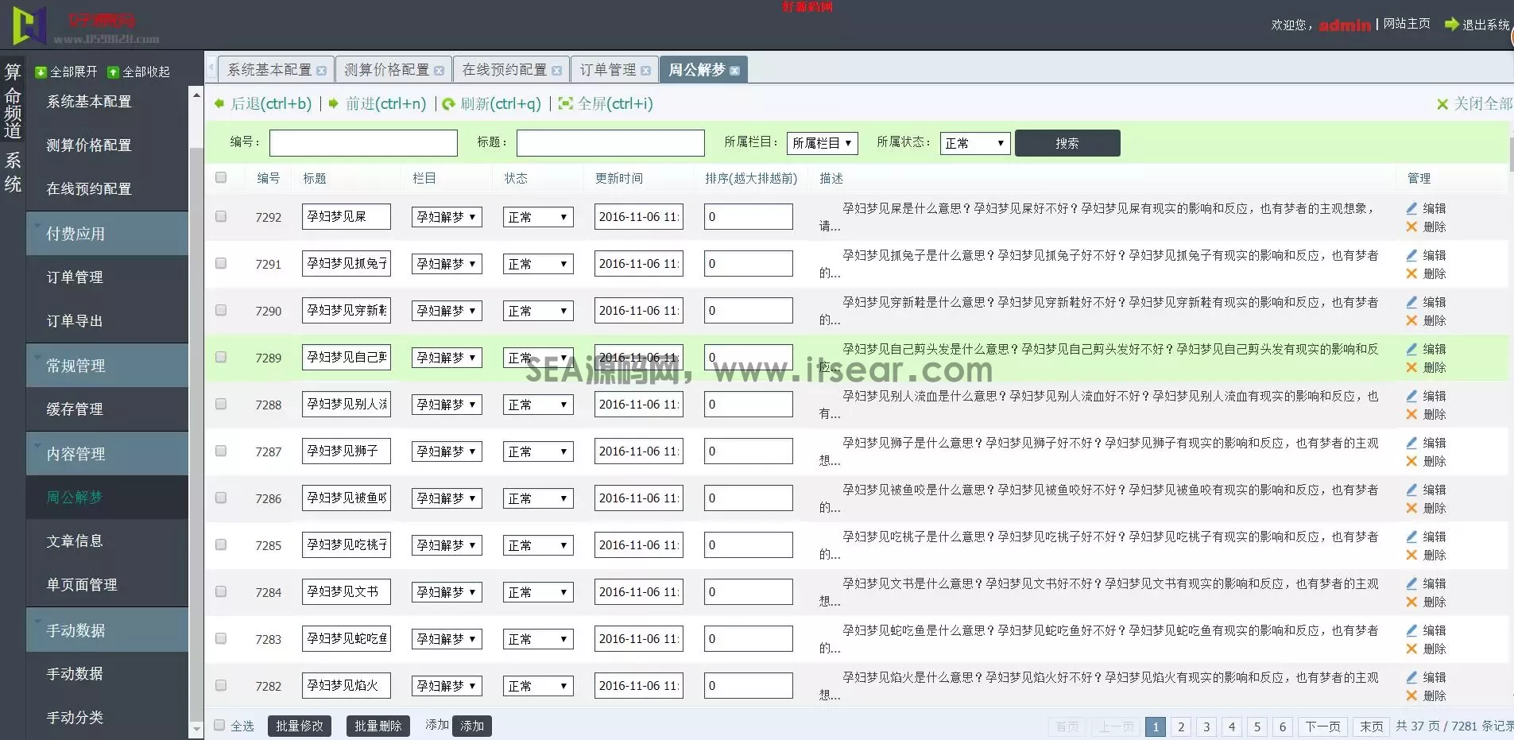Close the 周公解梦 tab with its X
This screenshot has height=740, width=1514.
[734, 71]
